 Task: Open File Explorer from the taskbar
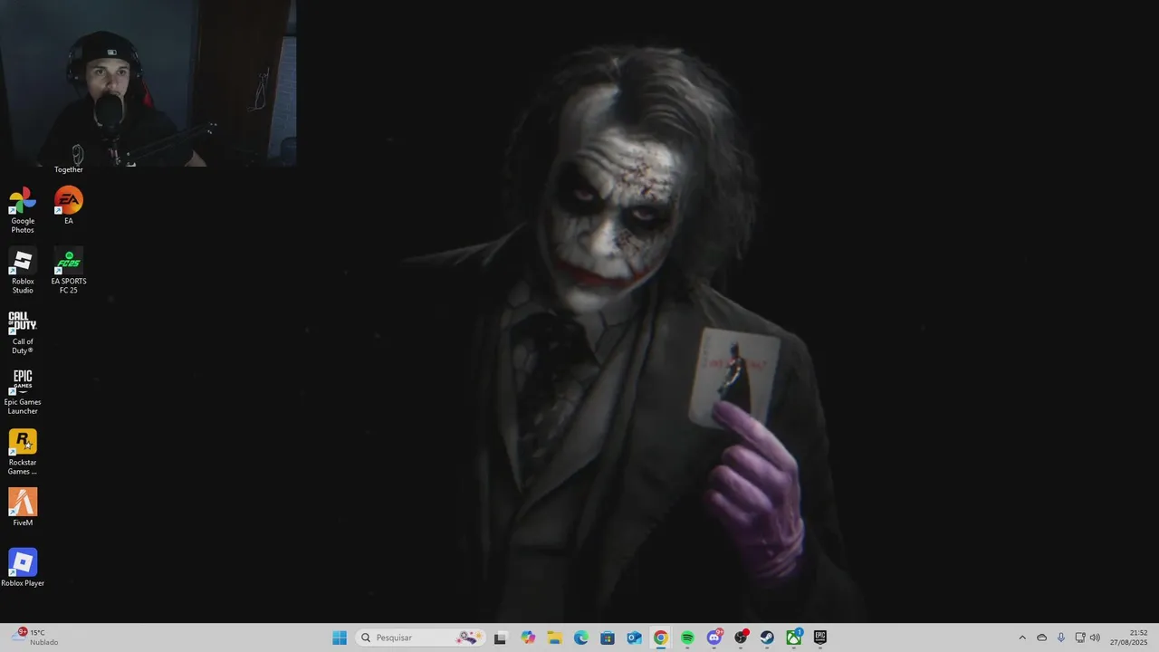coord(554,638)
